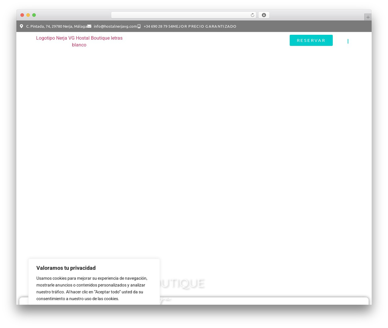Reload the page with the refresh icon
This screenshot has height=328, width=388.
252,15
